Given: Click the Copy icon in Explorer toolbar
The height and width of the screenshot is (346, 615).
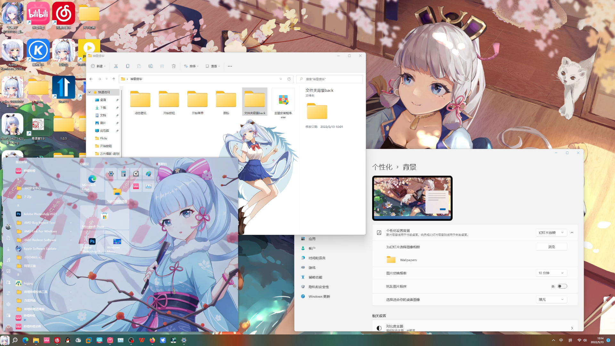Looking at the screenshot, I should (x=127, y=66).
